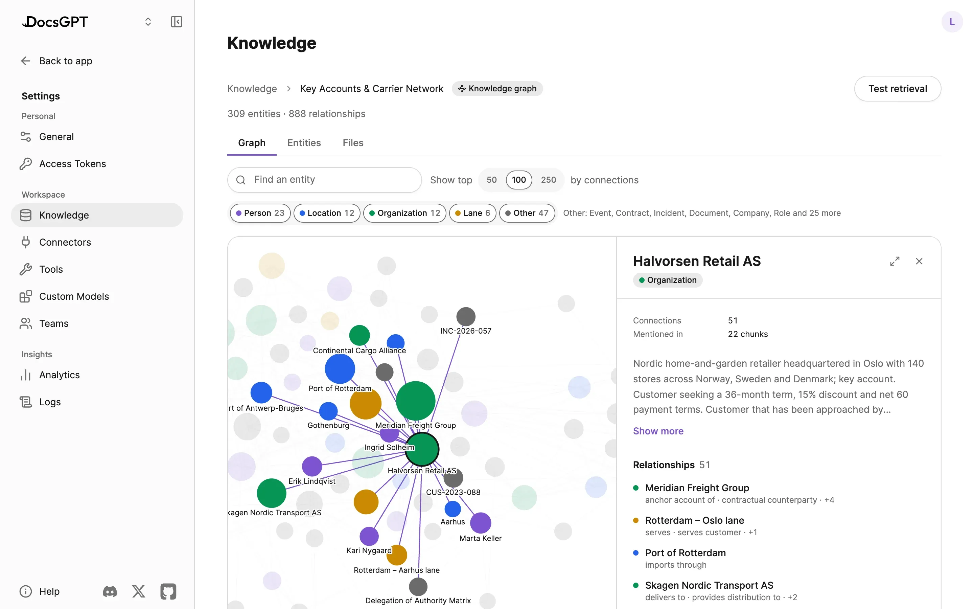Click the Teams people icon

(26, 323)
